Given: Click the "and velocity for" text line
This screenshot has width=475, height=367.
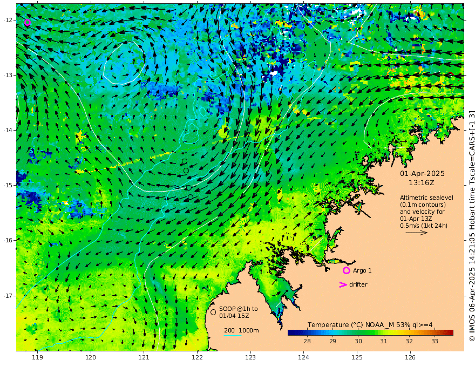Looking at the screenshot, I should coord(422,212).
